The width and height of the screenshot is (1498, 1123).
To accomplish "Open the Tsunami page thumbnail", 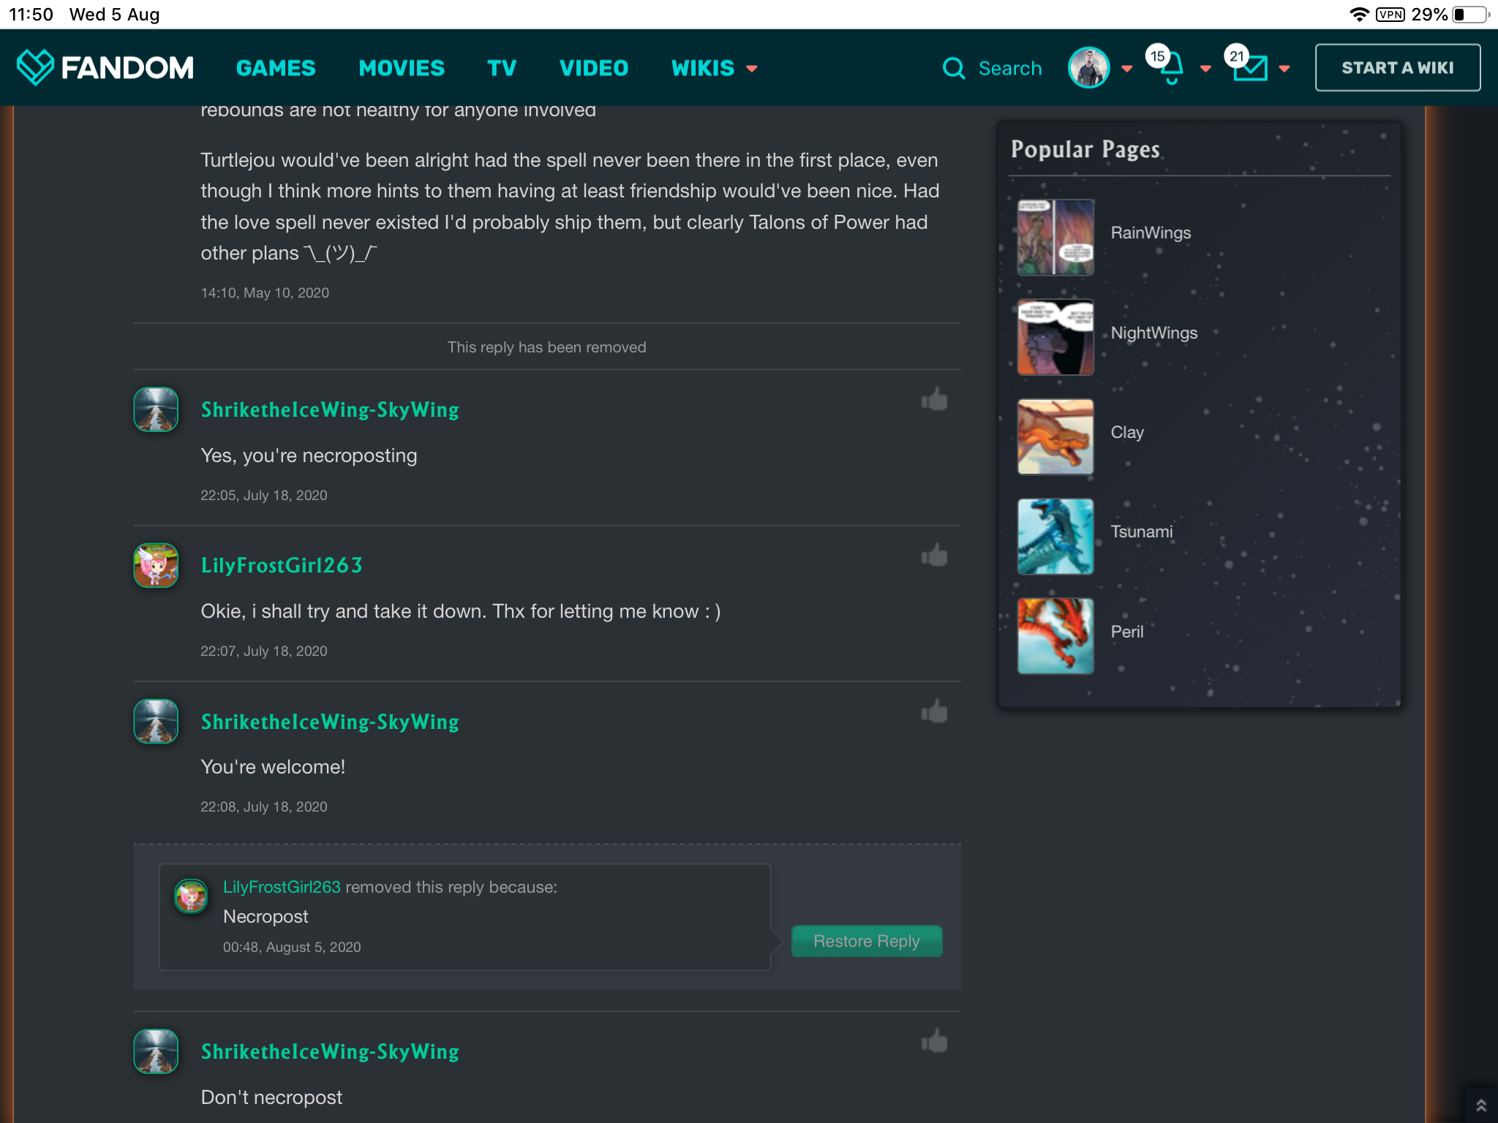I will 1055,537.
